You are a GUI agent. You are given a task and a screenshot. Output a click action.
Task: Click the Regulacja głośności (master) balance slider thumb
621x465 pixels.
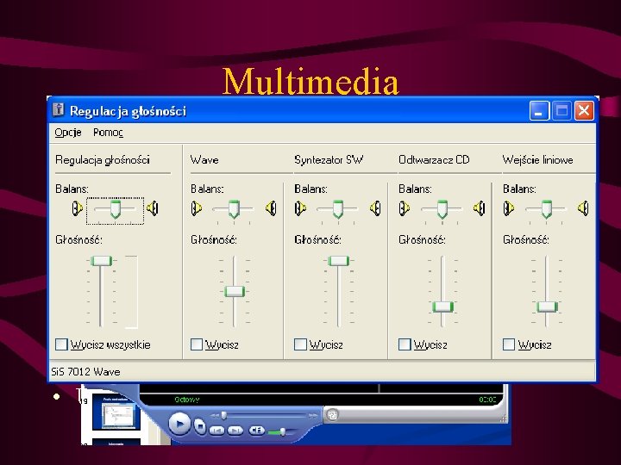pyautogui.click(x=116, y=209)
